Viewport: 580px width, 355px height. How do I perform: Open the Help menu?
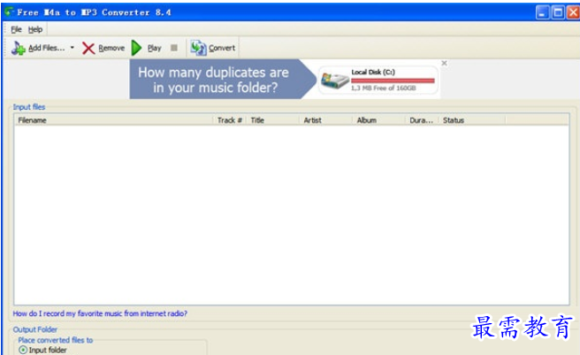pos(35,29)
